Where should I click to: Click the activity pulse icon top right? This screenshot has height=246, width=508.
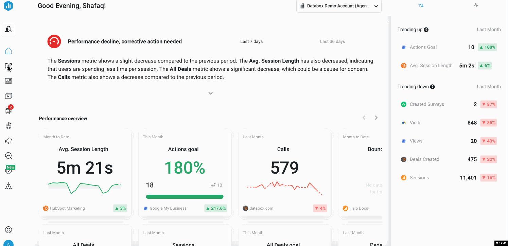tap(476, 5)
